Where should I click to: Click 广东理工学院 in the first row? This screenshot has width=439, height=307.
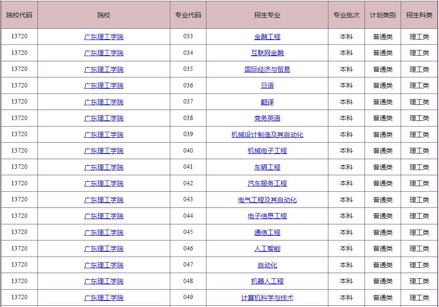pos(104,37)
